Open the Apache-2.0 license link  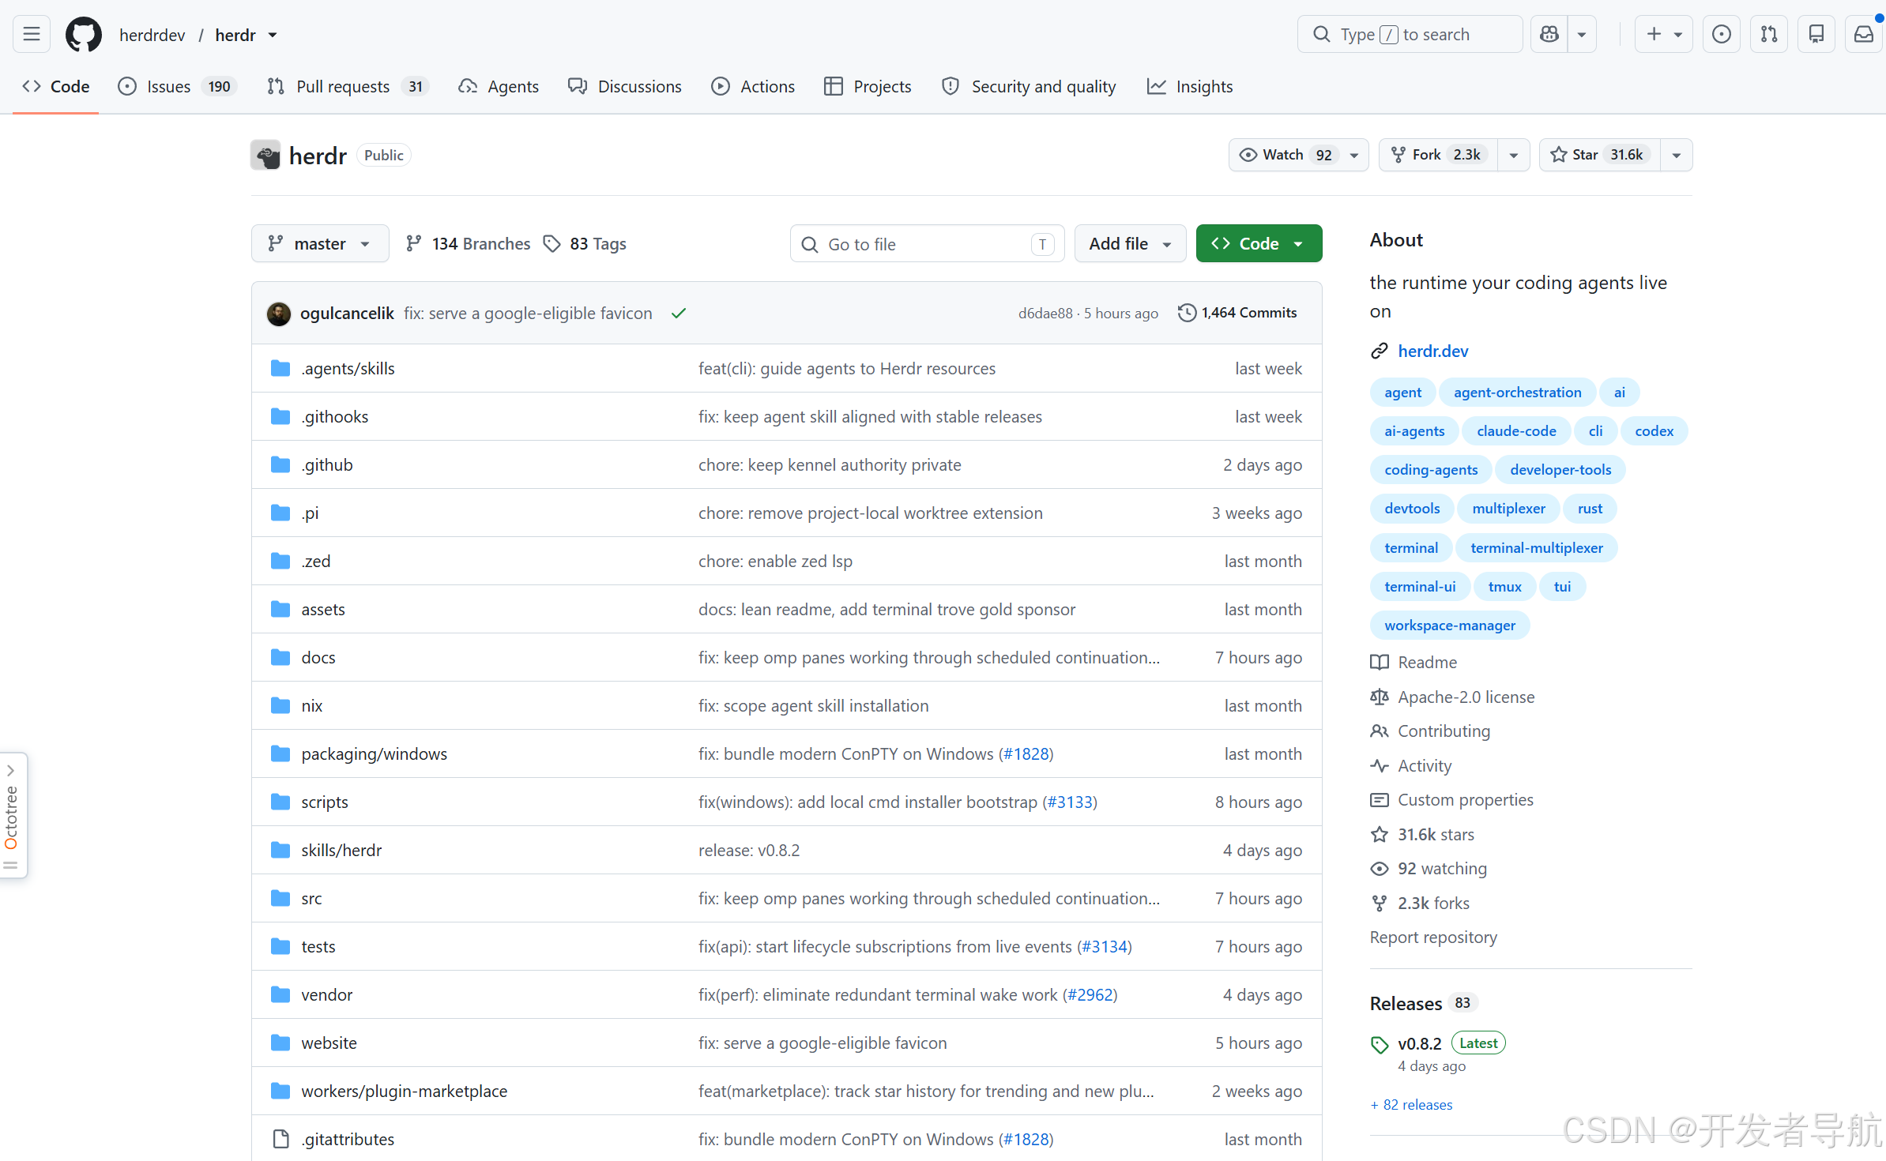1453,697
